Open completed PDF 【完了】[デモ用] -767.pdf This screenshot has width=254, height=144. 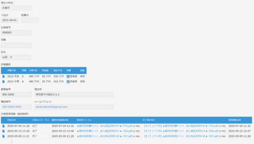(x=181, y=136)
